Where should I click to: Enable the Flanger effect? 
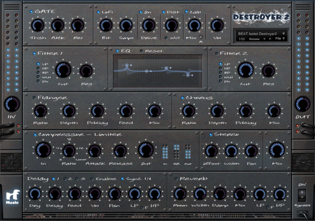(x=34, y=97)
